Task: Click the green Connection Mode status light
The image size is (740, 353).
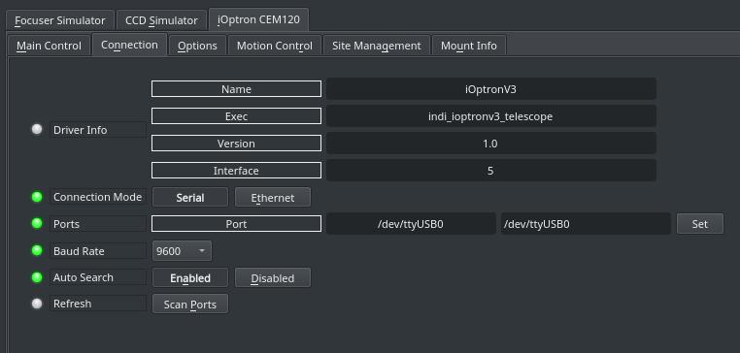Action: 37,197
